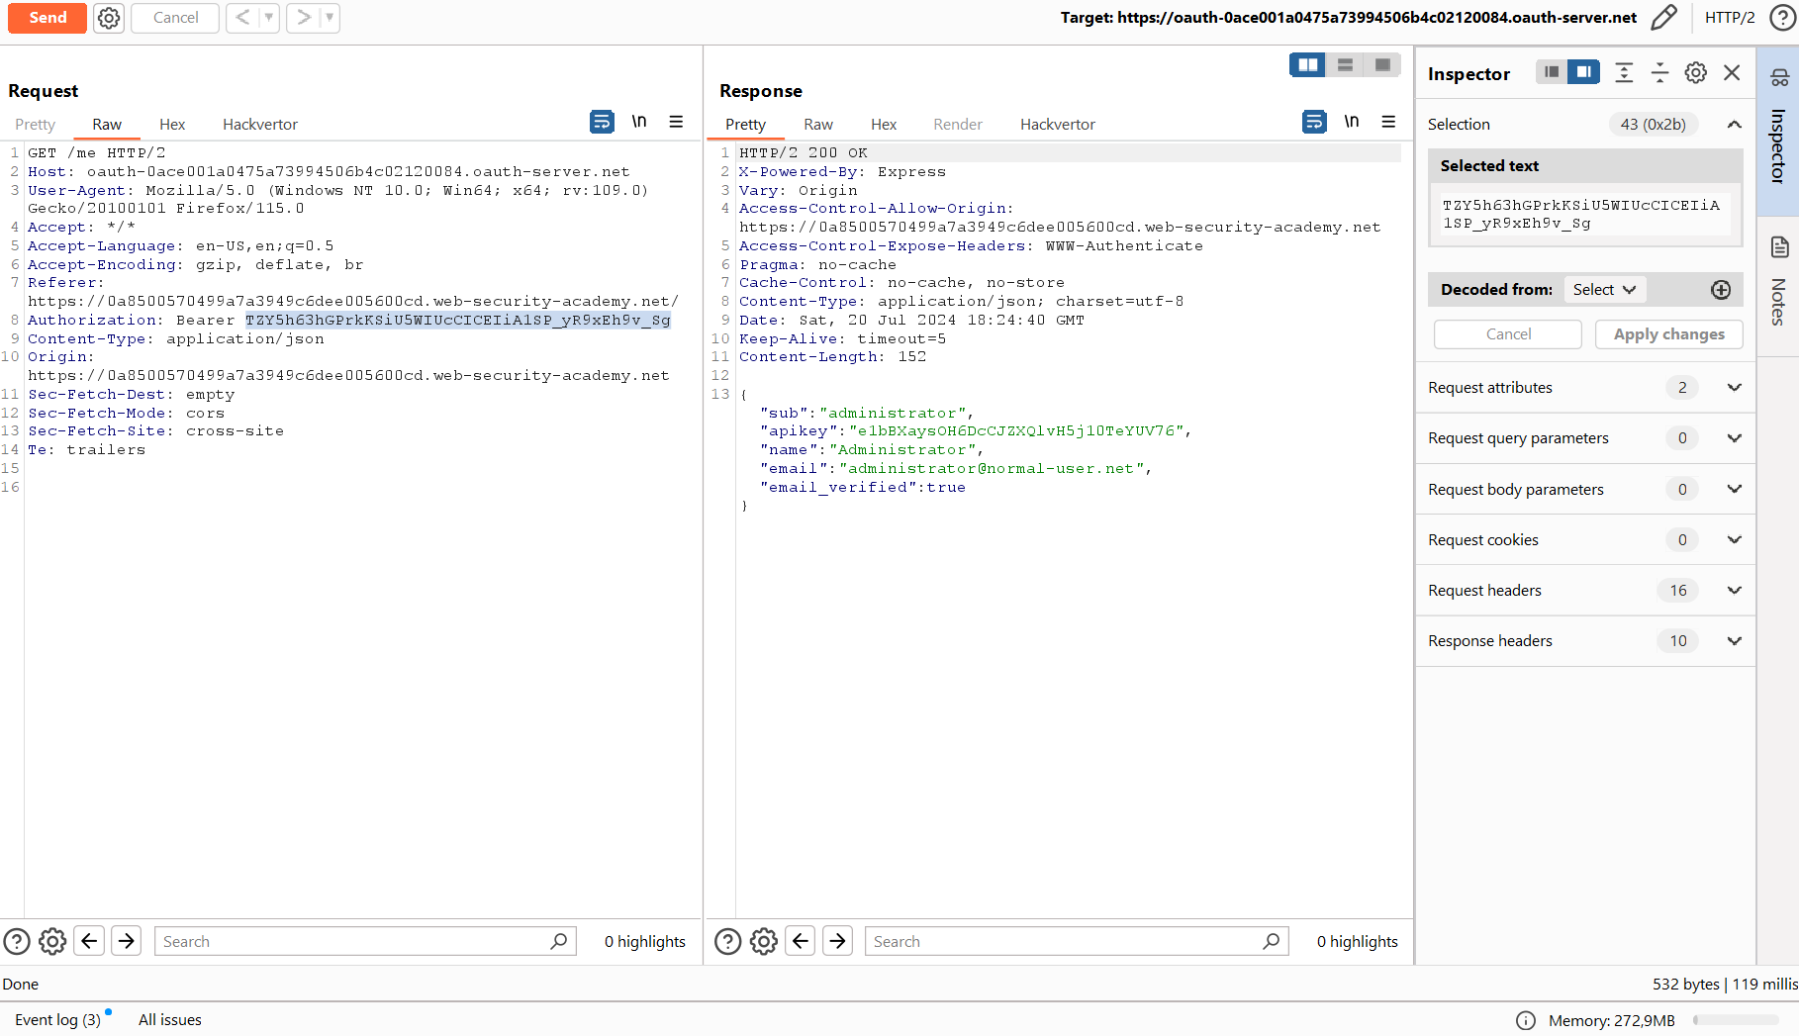Viewport: 1799px width, 1036px height.
Task: Switch Request view to Hex tab
Action: coord(172,125)
